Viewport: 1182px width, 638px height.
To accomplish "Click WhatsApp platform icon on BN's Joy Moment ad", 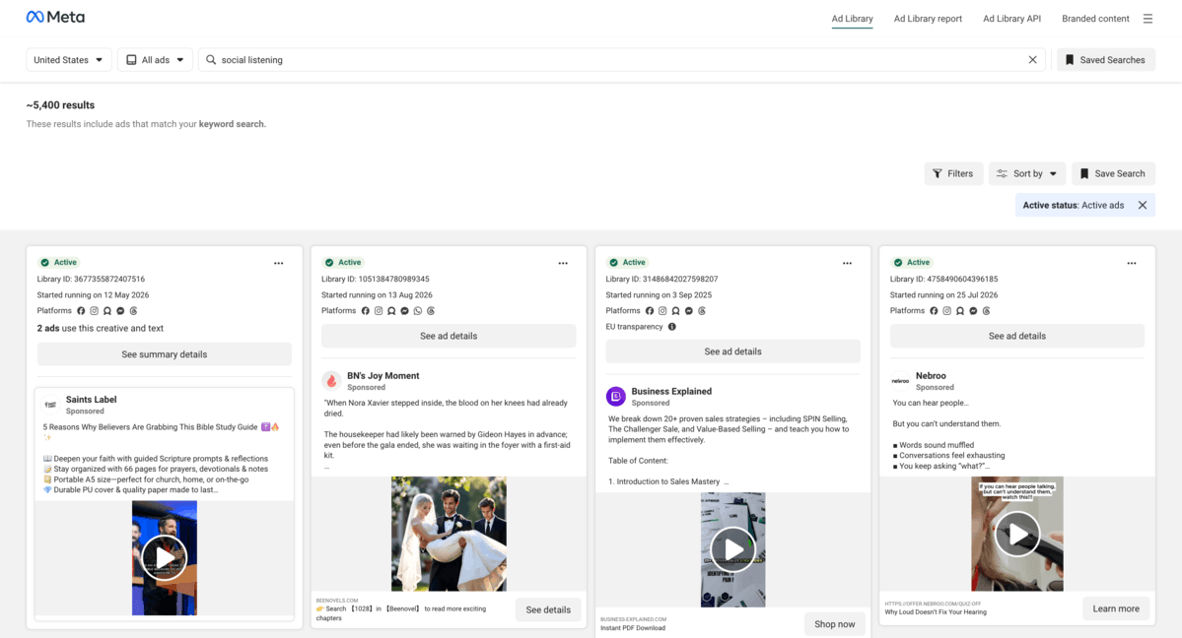I will (418, 310).
